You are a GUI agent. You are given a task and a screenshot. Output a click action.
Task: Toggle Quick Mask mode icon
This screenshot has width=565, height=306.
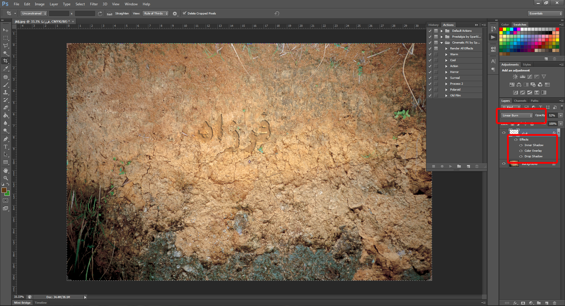click(6, 200)
